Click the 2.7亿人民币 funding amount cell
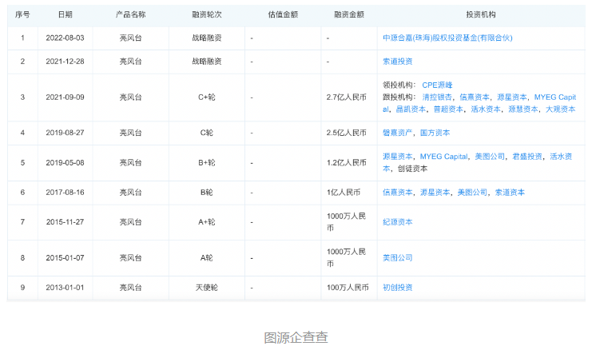This screenshot has width=592, height=350. (346, 97)
